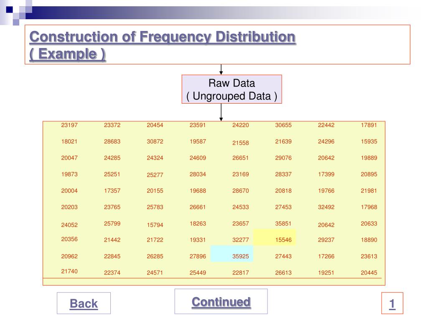428x321 pixels.
Task: Pick the number 35851
Action: (x=283, y=224)
